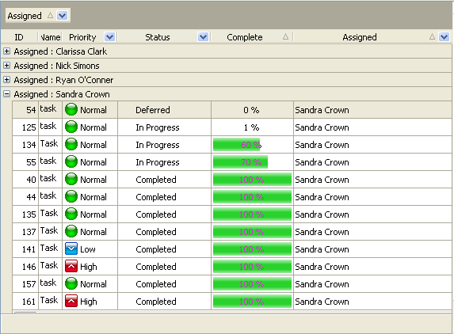Click the sort triangle in the Assigned column header
Viewport: 454px width, 334px height.
coord(432,36)
